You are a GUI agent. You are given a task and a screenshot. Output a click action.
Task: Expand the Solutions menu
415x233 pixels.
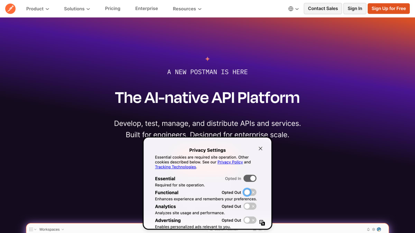[x=77, y=9]
